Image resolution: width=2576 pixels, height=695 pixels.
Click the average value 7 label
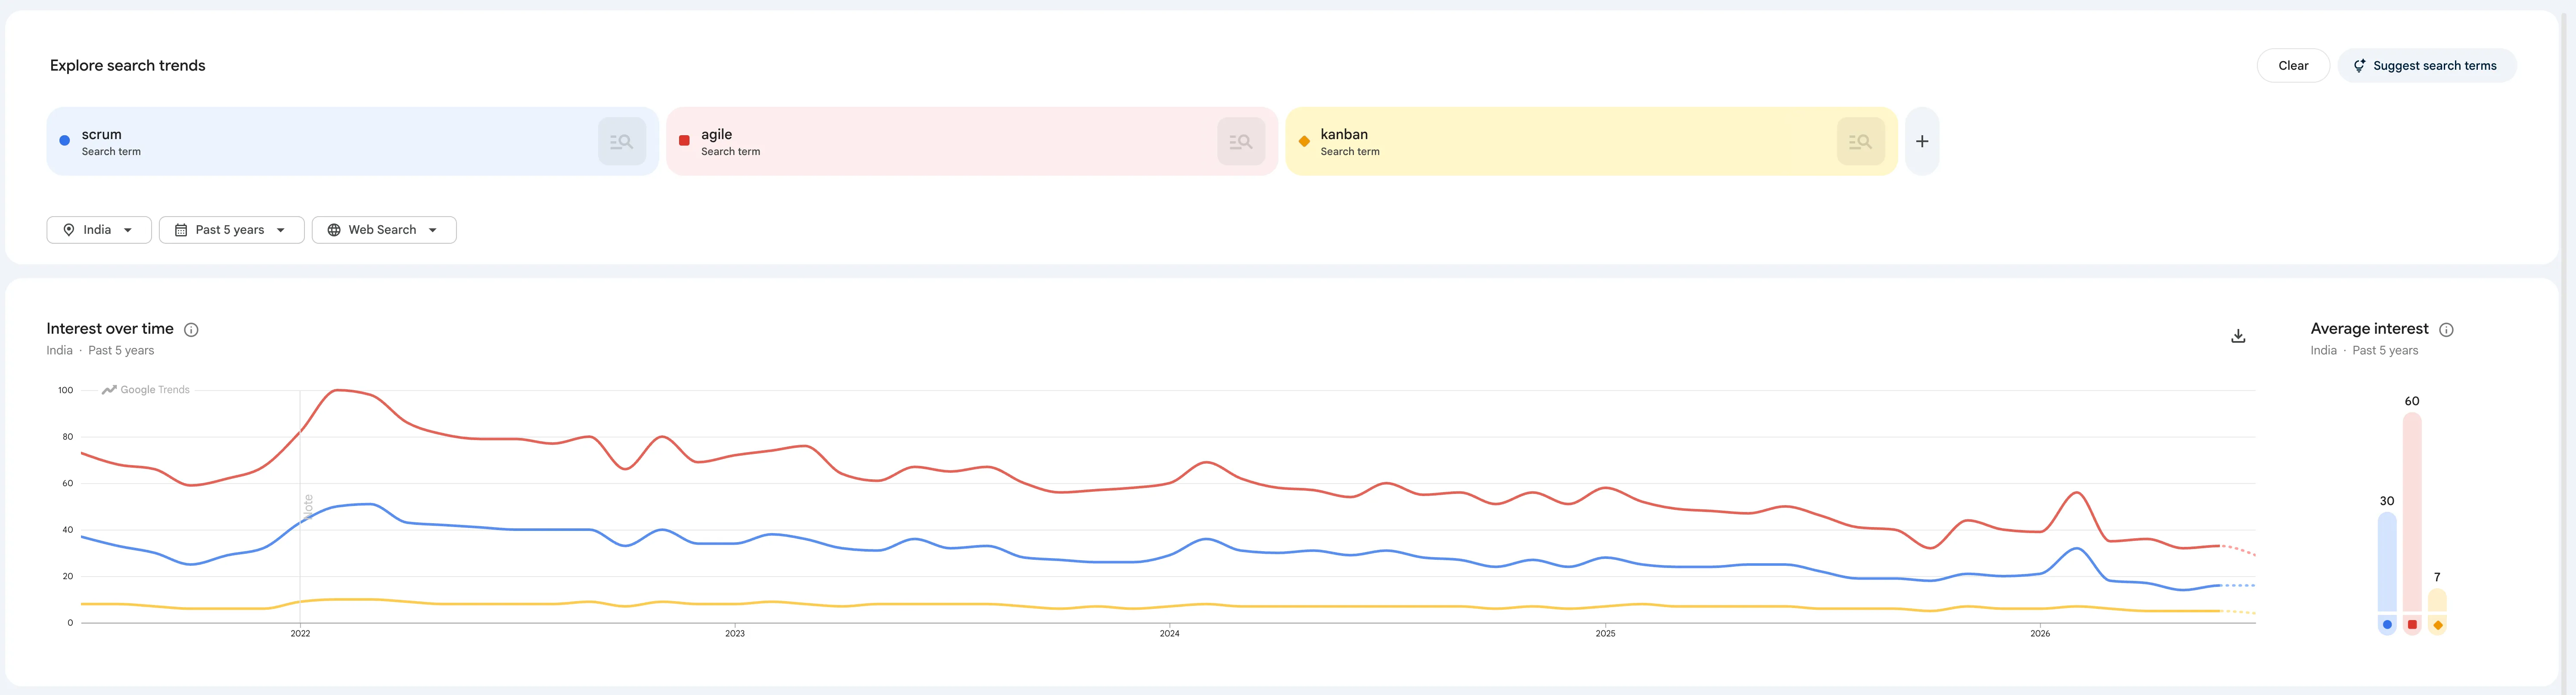[x=2436, y=577]
